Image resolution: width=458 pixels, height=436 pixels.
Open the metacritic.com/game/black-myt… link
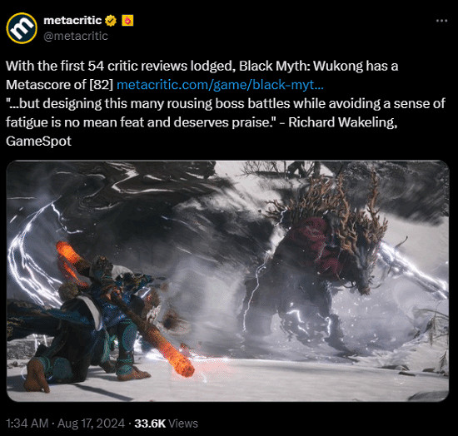pos(220,85)
